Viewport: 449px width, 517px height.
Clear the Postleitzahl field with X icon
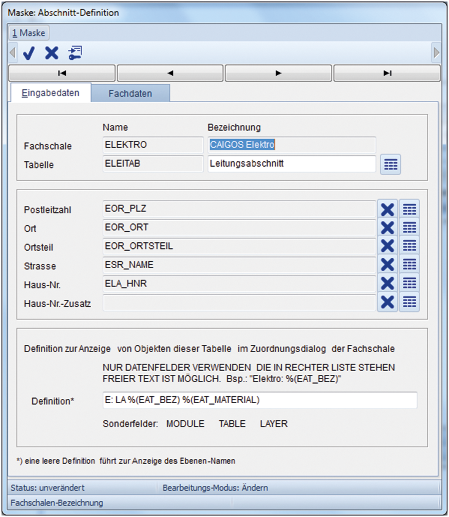387,209
